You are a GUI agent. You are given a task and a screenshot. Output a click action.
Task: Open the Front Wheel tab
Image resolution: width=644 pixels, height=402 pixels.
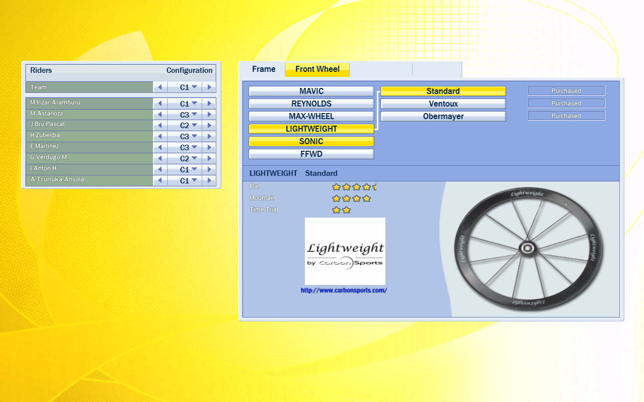coord(317,69)
